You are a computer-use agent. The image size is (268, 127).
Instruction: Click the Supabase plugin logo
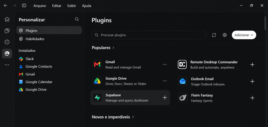(x=97, y=98)
